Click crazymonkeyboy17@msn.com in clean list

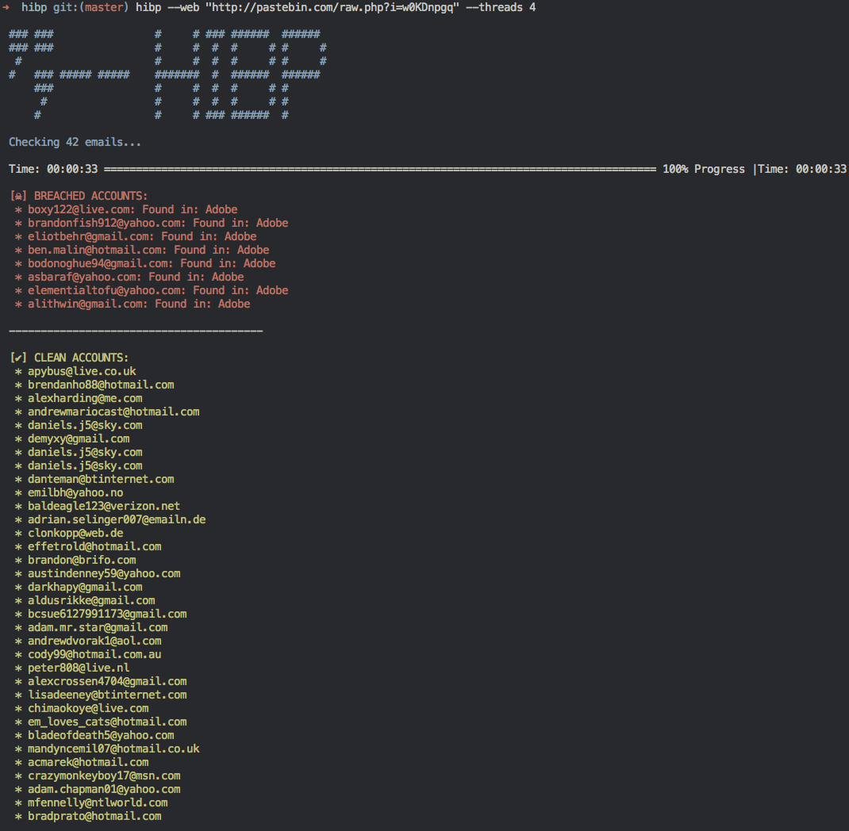pyautogui.click(x=104, y=777)
